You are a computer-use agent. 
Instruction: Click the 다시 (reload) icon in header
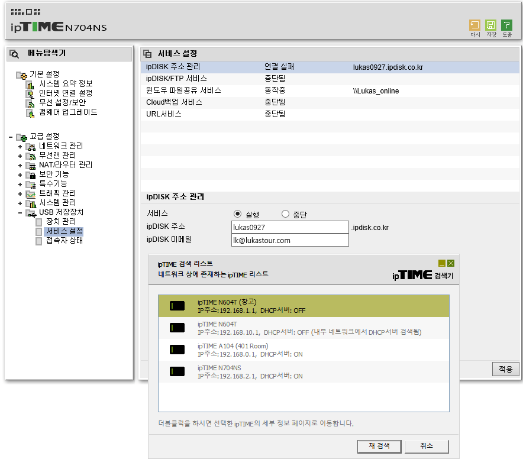point(474,25)
